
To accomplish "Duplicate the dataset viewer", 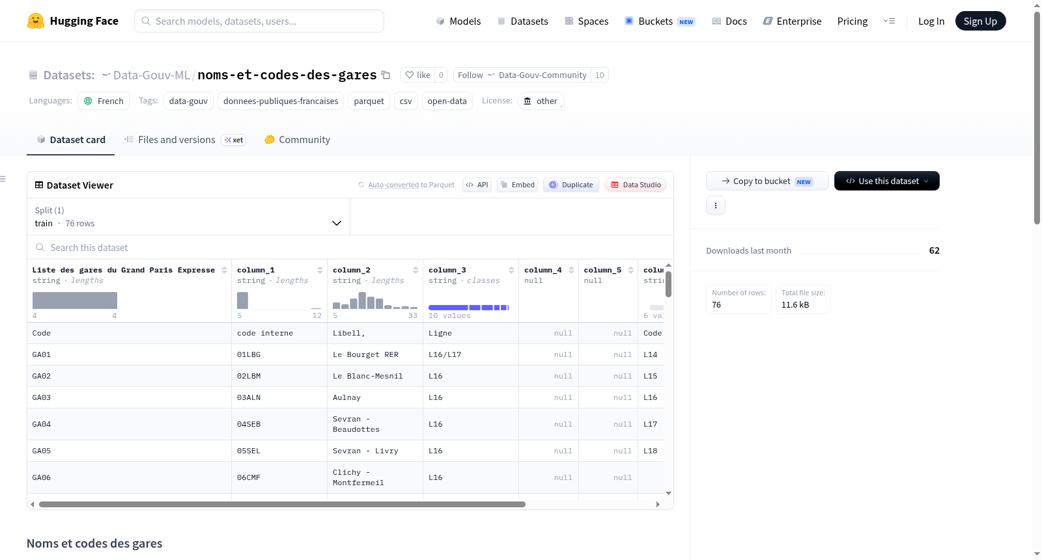I will pyautogui.click(x=571, y=185).
